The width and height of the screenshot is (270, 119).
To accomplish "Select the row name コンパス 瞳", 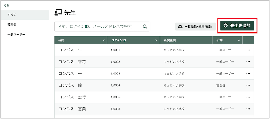I will pos(70,85).
